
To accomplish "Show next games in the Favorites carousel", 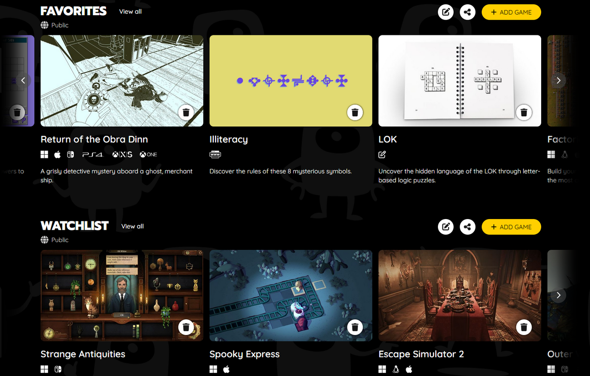I will click(559, 81).
